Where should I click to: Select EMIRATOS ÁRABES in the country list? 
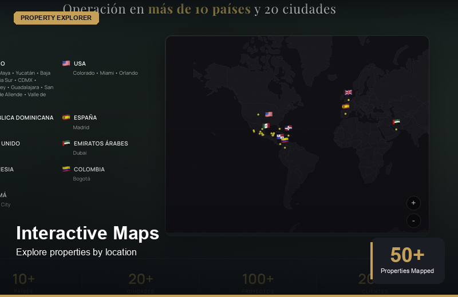coord(101,143)
